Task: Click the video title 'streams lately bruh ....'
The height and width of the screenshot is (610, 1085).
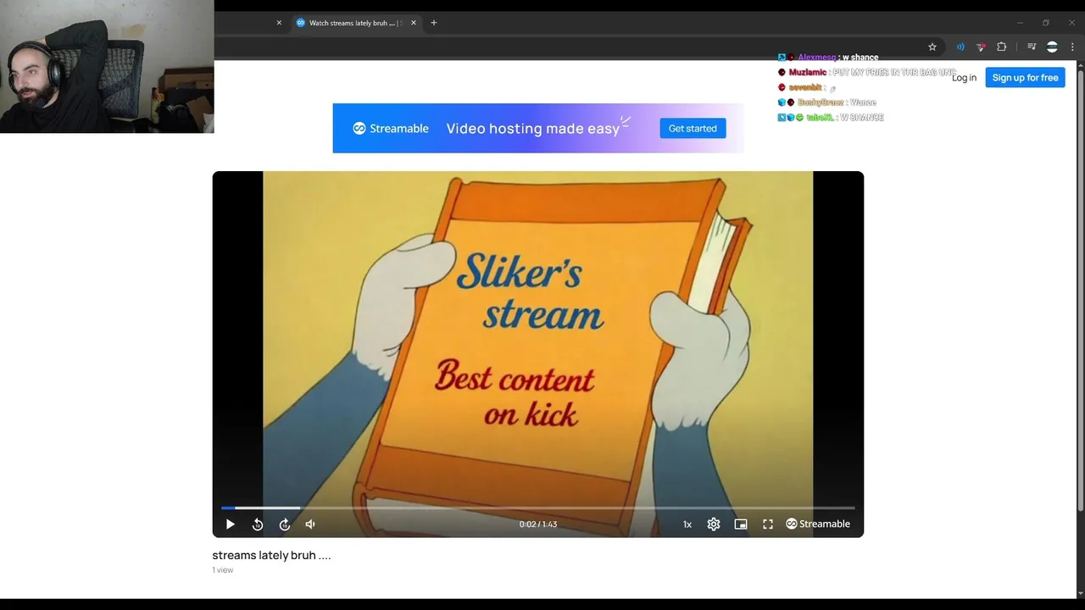Action: [271, 556]
